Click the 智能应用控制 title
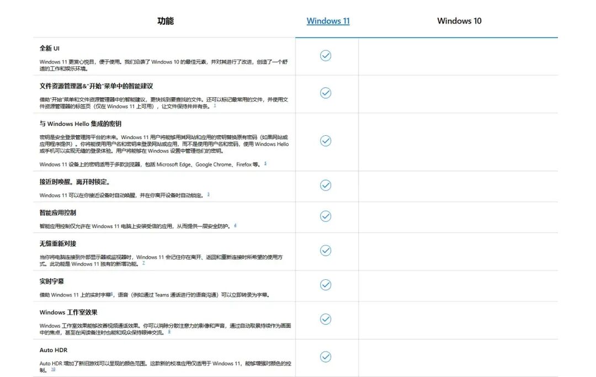Image resolution: width=596 pixels, height=377 pixels. (x=58, y=213)
